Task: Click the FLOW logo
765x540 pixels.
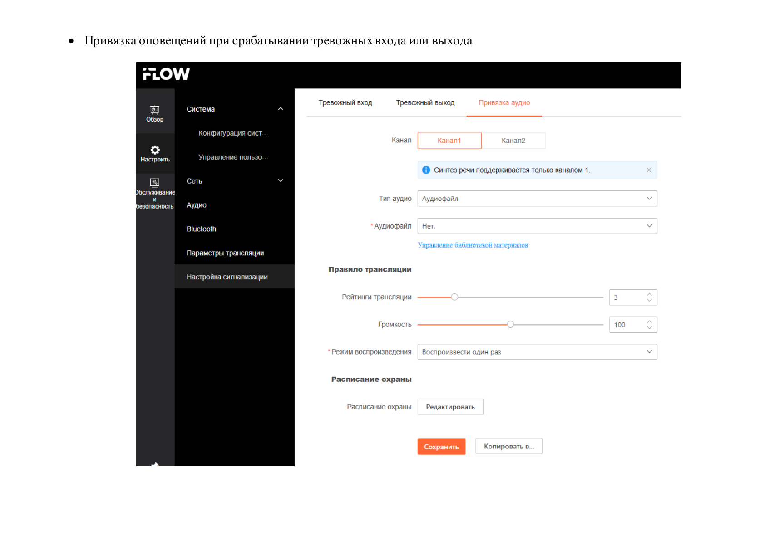Action: 166,74
